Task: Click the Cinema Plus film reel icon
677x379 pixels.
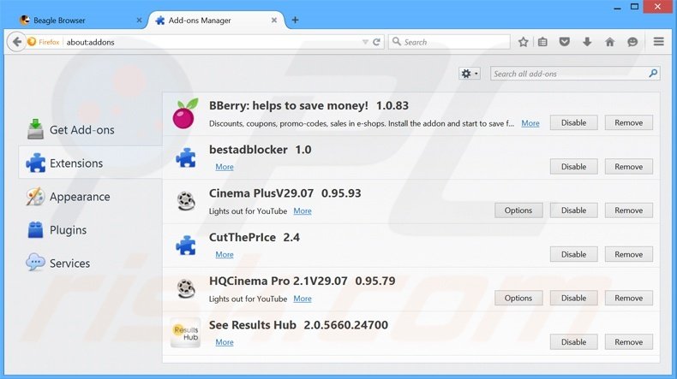Action: pyautogui.click(x=186, y=201)
